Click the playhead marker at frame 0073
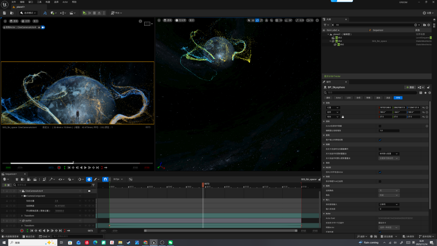The image size is (437, 246). click(203, 184)
